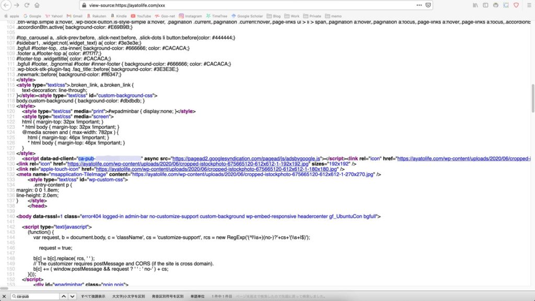Focus the view-source address bar
Screen dimensions: 535x301
click(x=251, y=5)
